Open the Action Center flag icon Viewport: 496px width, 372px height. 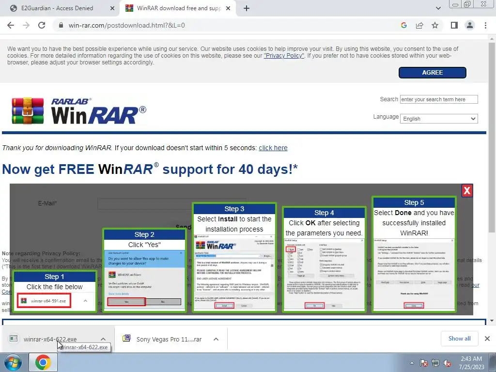click(423, 363)
